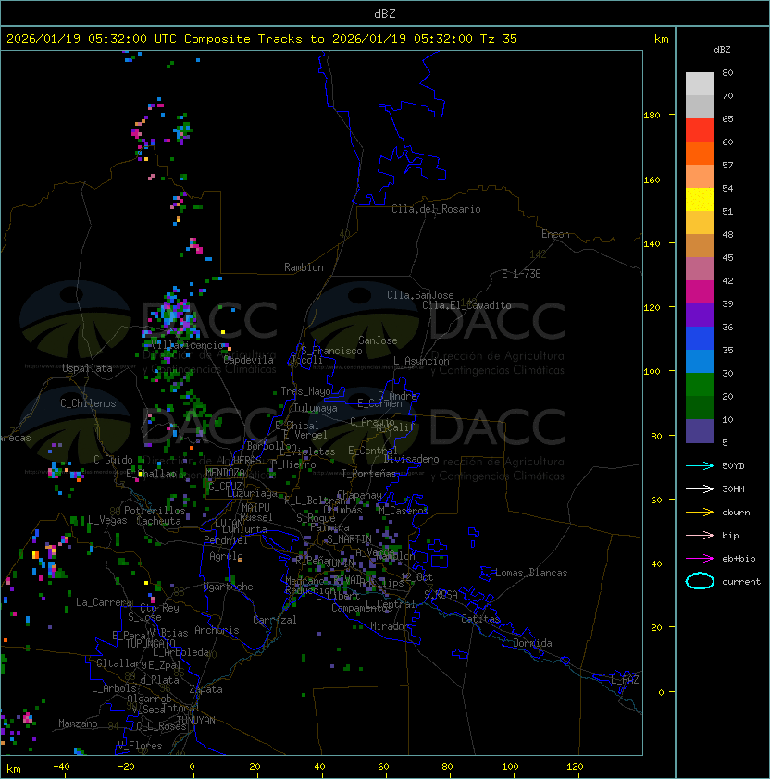Select the dark orange swatch in dBZ scale
Viewport: 770px width, 779px height.
[700, 153]
